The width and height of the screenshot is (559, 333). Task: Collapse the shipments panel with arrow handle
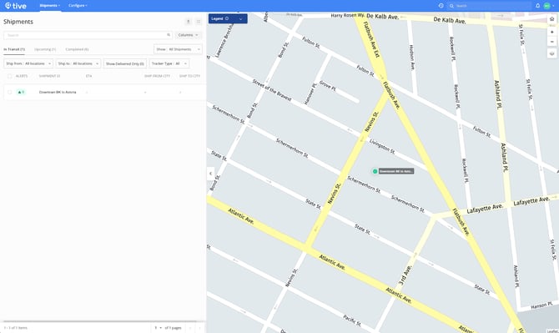pyautogui.click(x=210, y=174)
